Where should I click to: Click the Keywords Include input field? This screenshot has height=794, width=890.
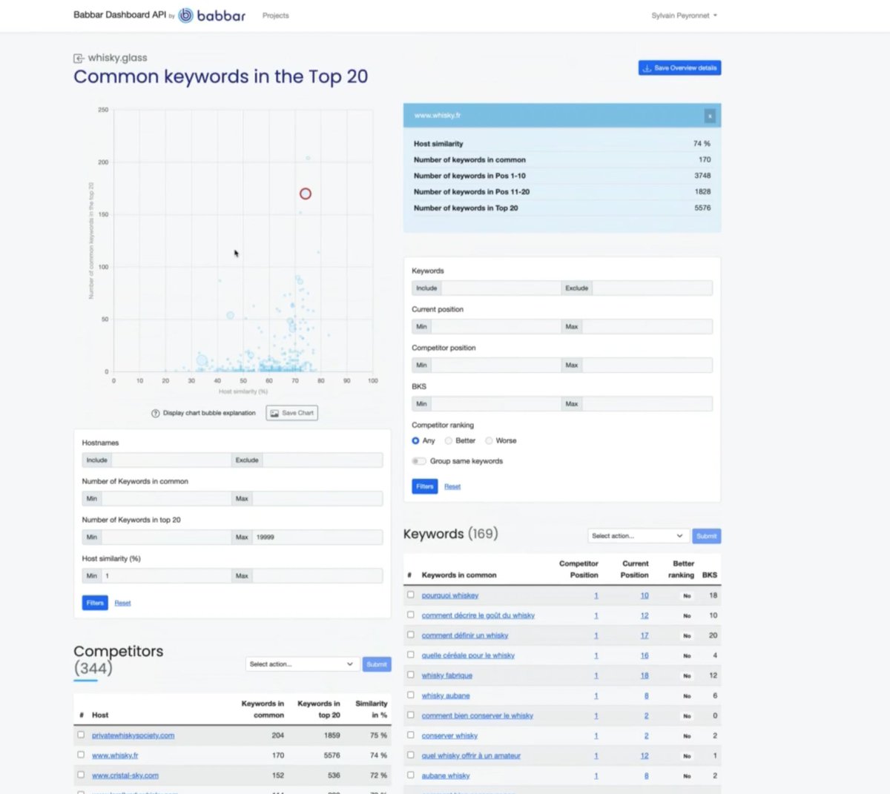(x=501, y=288)
